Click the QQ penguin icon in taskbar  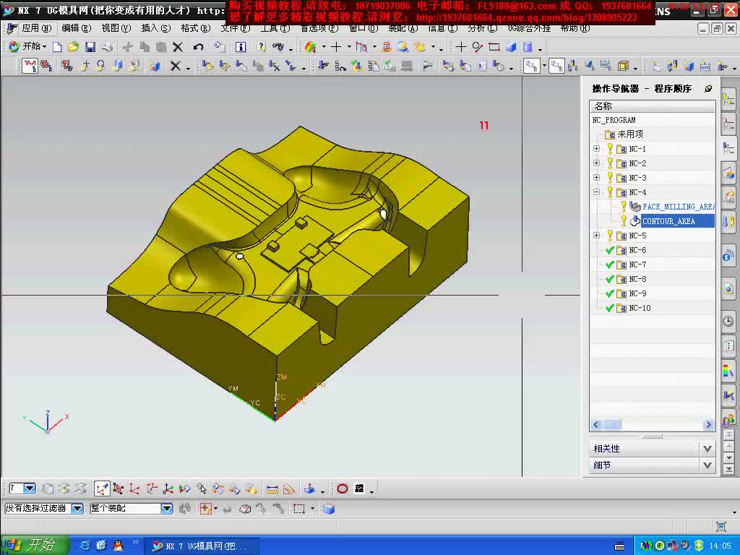click(118, 546)
